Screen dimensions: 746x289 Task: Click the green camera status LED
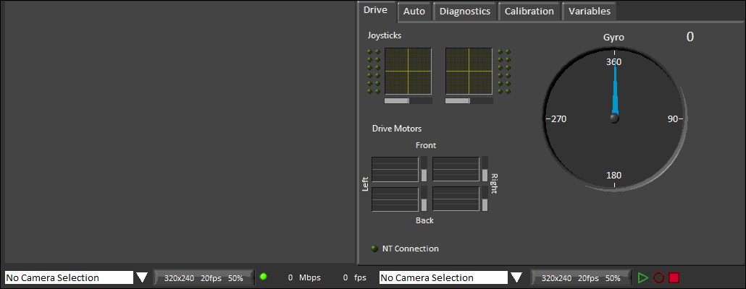click(263, 277)
